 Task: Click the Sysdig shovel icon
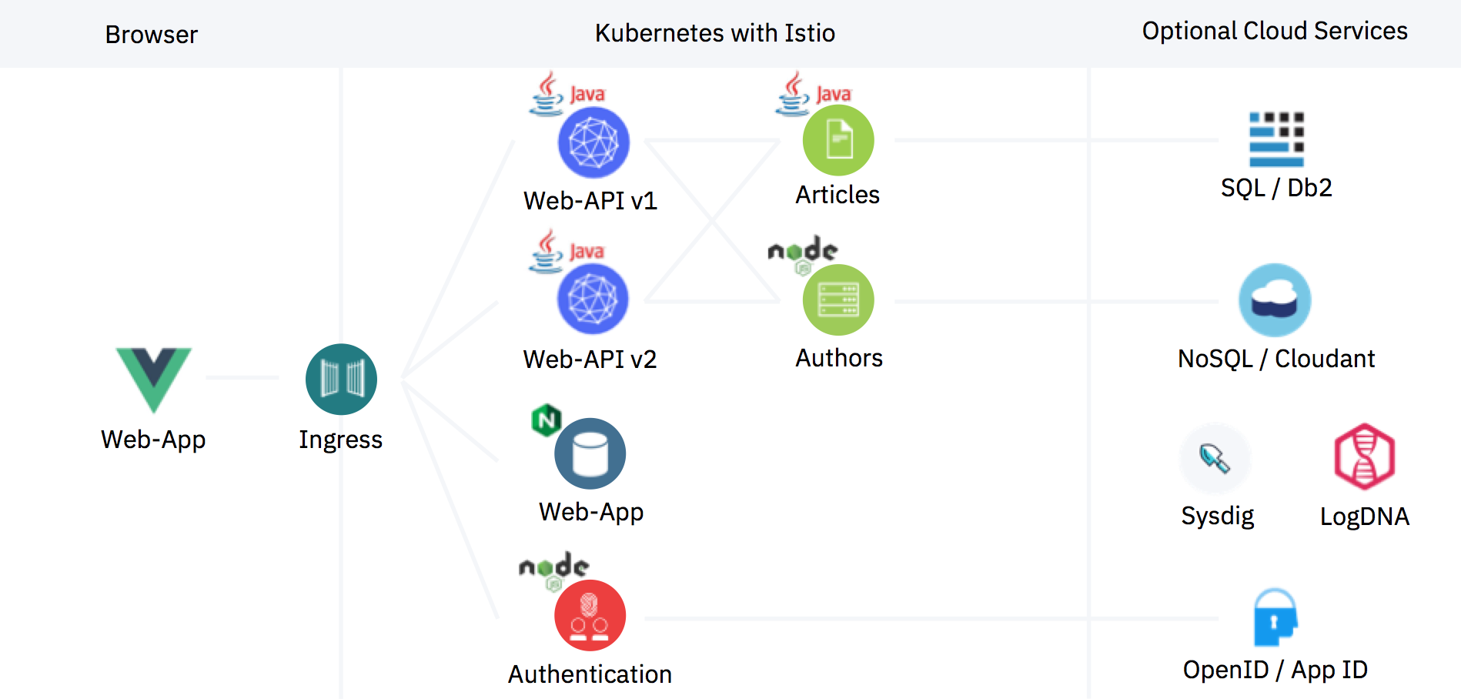point(1215,459)
